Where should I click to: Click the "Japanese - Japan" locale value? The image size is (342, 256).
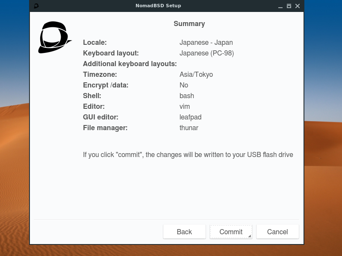pos(206,42)
